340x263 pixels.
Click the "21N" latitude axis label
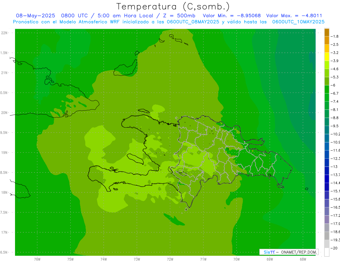5,73
